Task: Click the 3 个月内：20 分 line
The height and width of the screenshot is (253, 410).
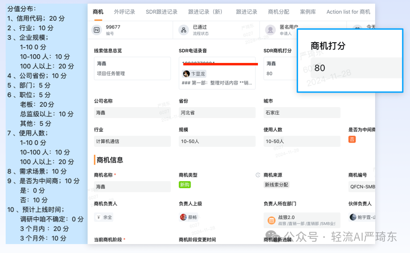Action: pos(45,229)
